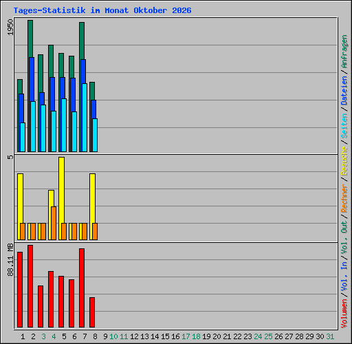The image size is (352, 344).
Task: Click the green Anfragen bar top, day 7
Action: point(82,40)
